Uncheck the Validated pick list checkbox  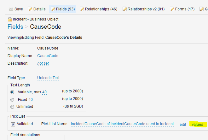click(13, 124)
